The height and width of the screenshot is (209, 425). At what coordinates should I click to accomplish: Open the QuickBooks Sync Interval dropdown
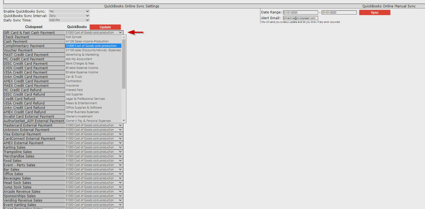(69, 16)
